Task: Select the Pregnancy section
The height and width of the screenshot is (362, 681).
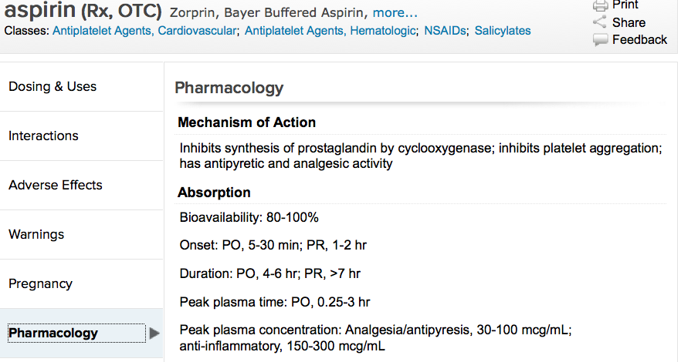Action: point(40,283)
